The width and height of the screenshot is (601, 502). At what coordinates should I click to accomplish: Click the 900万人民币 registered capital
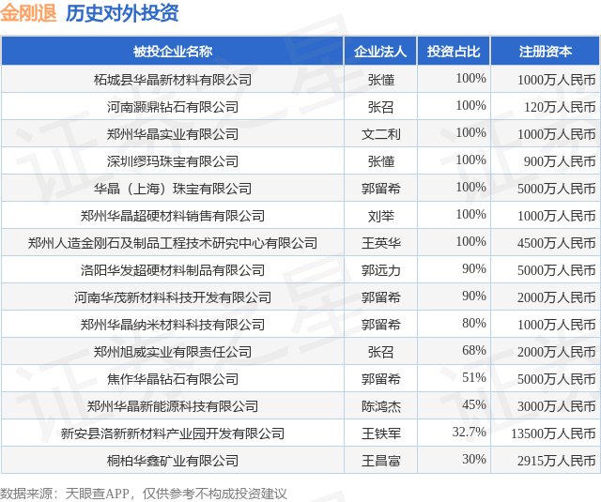point(560,161)
